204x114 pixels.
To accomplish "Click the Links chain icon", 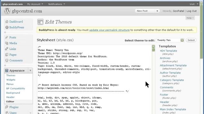I will [7, 49].
